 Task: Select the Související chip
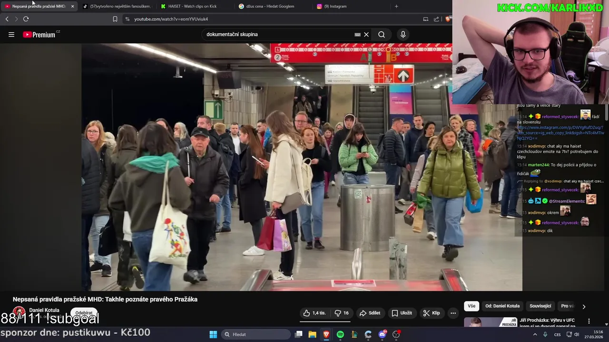pyautogui.click(x=540, y=306)
